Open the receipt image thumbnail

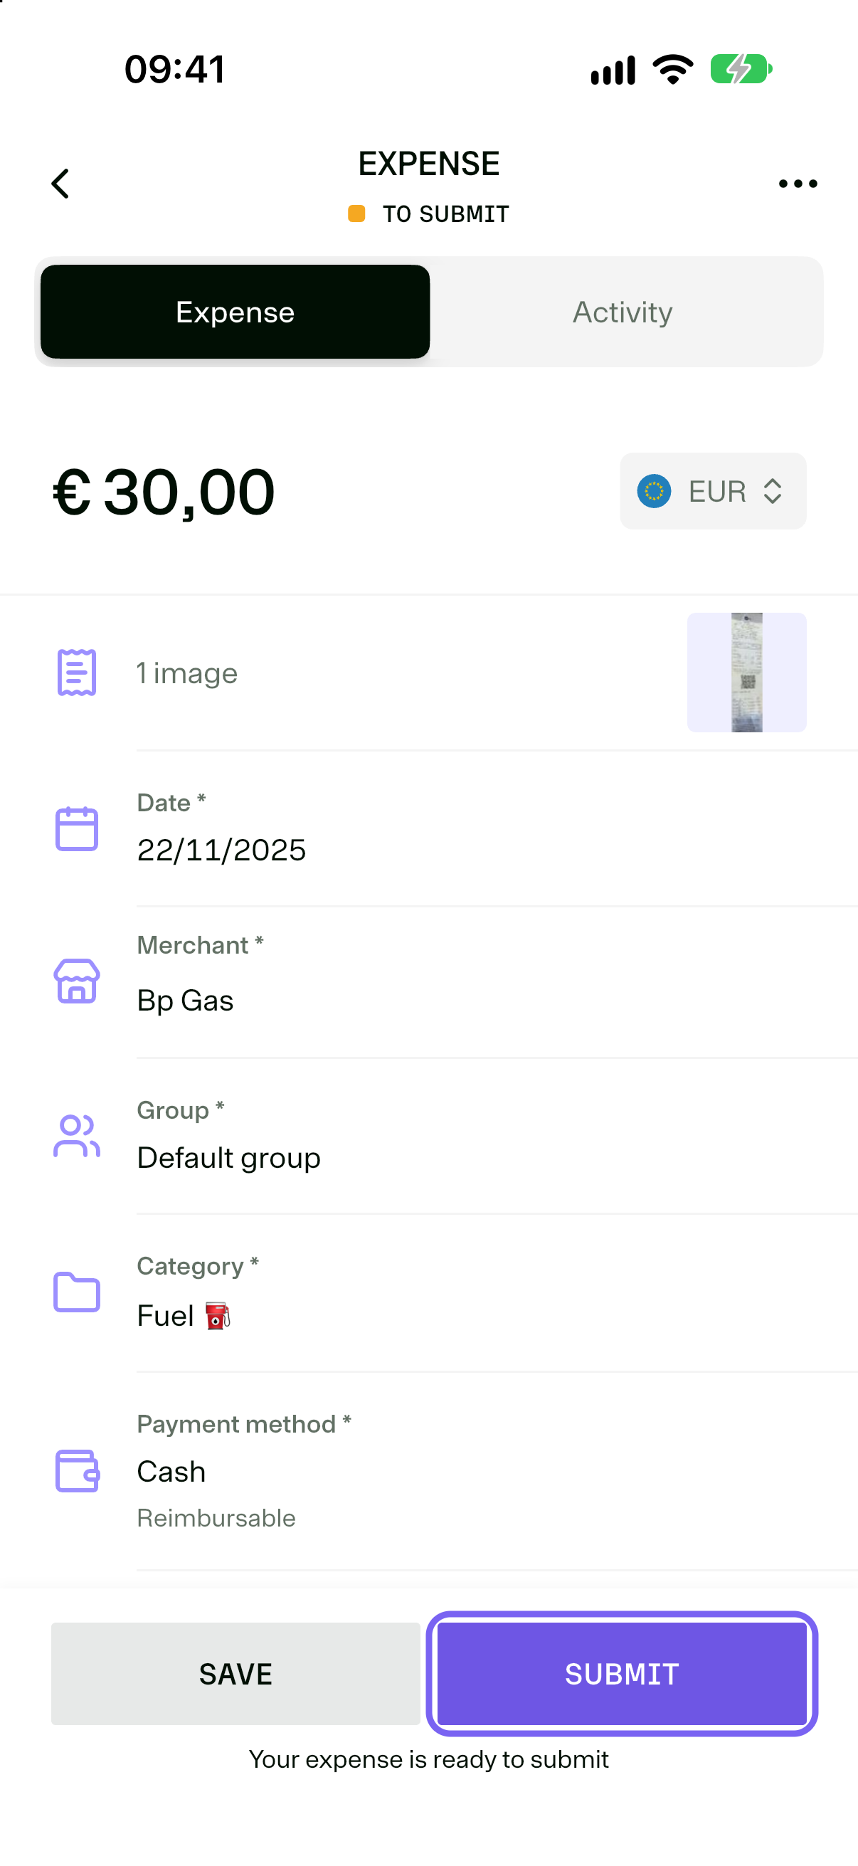[x=746, y=673]
